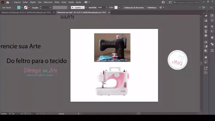Open the Layers panel icon

point(212,38)
